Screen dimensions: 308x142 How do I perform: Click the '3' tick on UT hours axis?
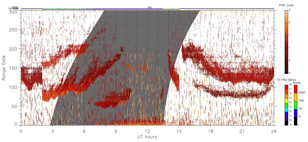53,131
